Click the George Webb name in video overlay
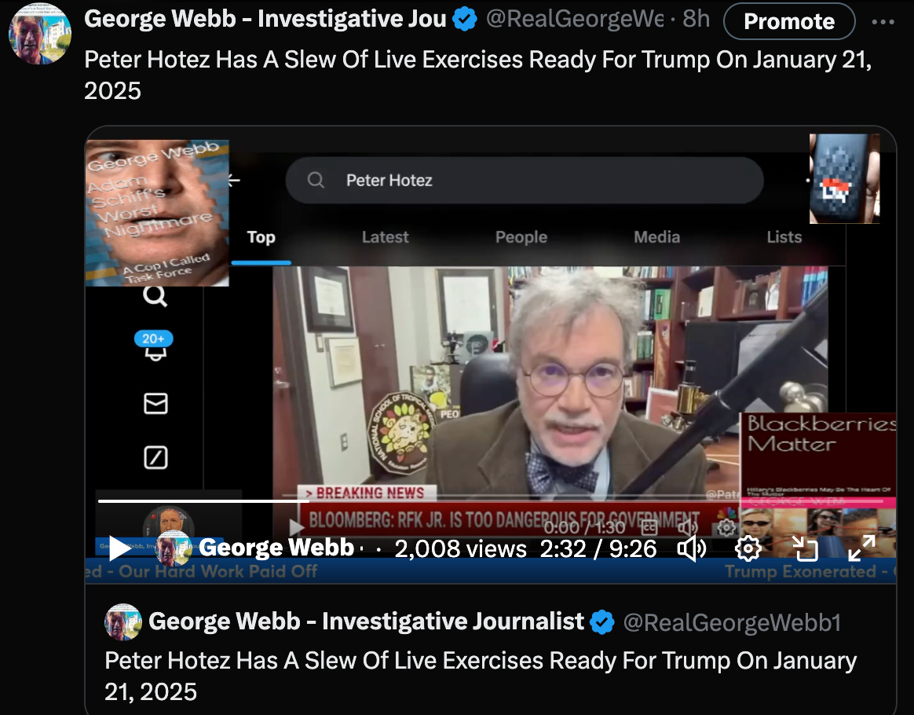The width and height of the screenshot is (914, 715). [276, 548]
